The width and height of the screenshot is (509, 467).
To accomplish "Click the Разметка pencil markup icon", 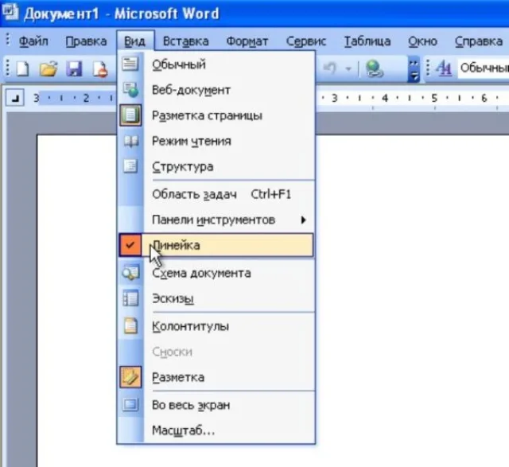I will (130, 377).
